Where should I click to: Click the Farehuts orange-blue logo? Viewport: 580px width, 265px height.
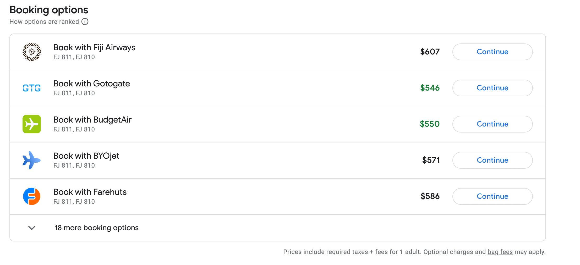click(32, 196)
